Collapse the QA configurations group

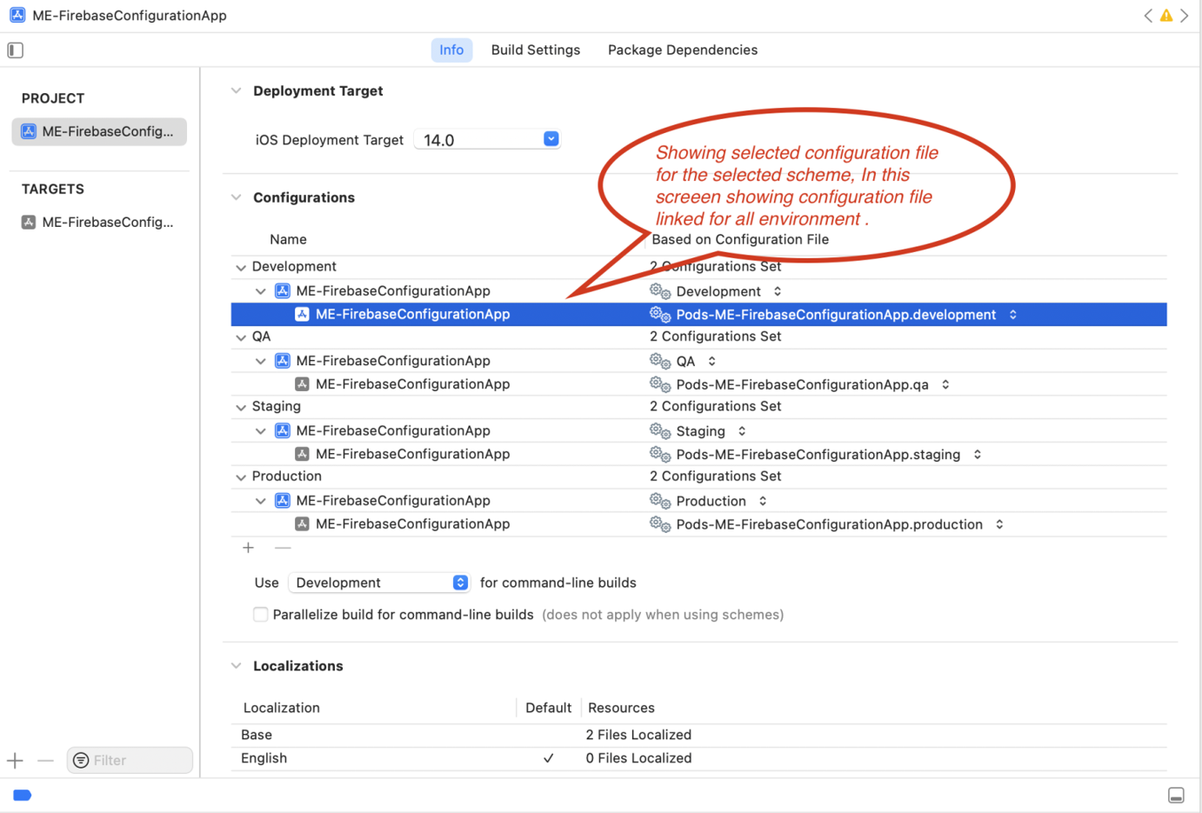point(241,337)
